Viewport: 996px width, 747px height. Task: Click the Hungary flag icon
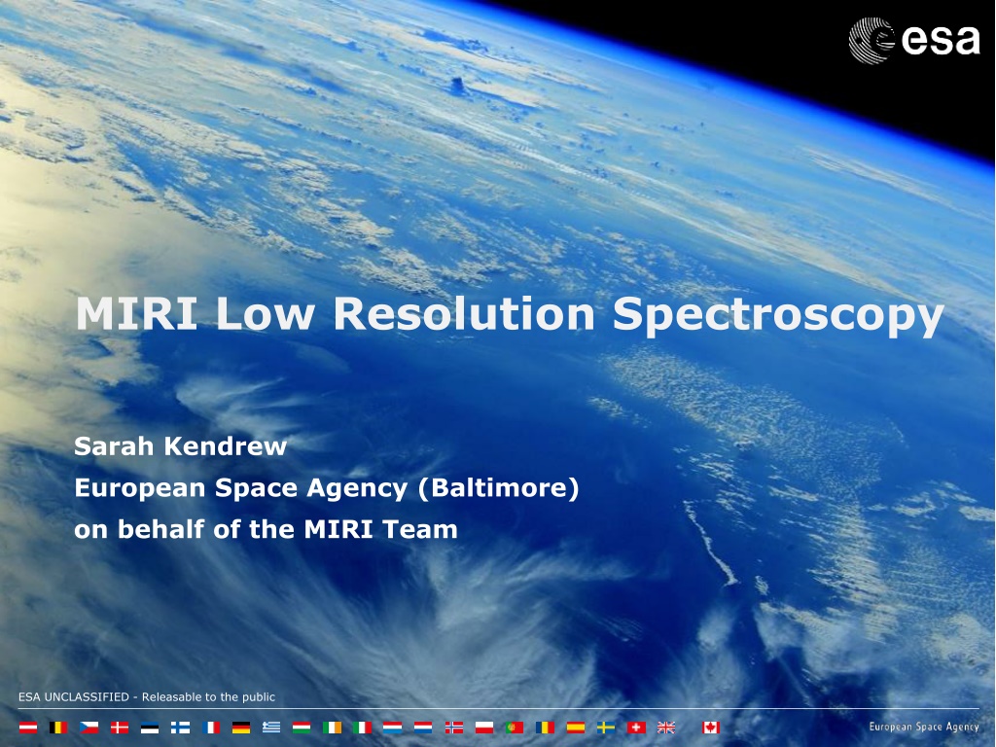tap(302, 728)
